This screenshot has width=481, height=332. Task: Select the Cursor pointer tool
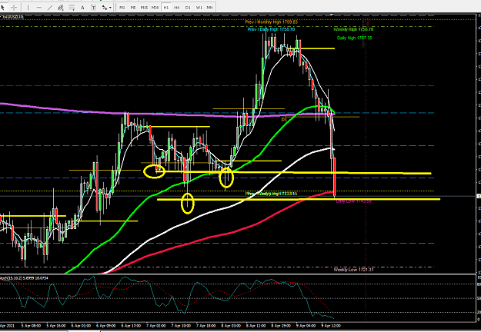[3, 7]
